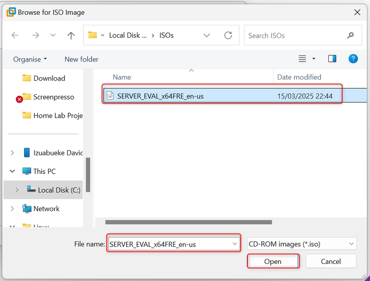Select the Local Disk breadcrumb

point(128,36)
